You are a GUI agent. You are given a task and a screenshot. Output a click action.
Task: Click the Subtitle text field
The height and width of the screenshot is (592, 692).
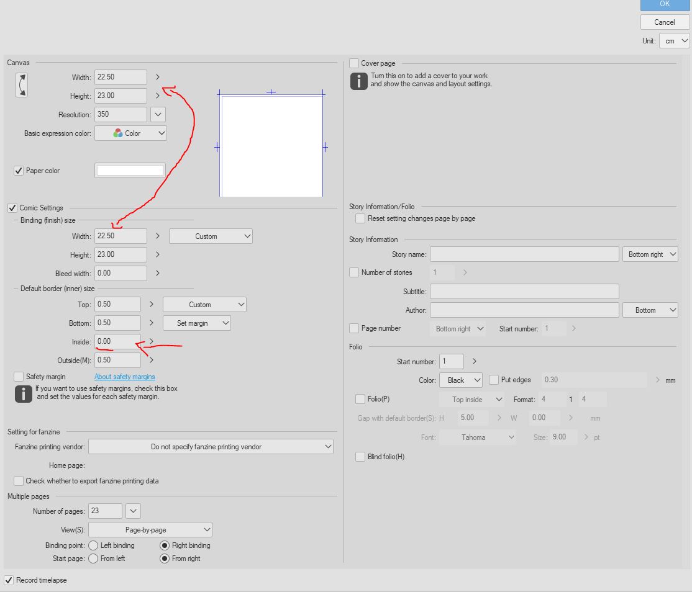[x=524, y=292]
